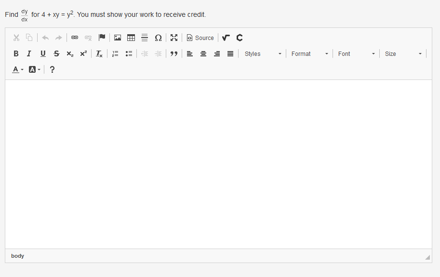
Task: Maximize the editor
Action: 174,38
